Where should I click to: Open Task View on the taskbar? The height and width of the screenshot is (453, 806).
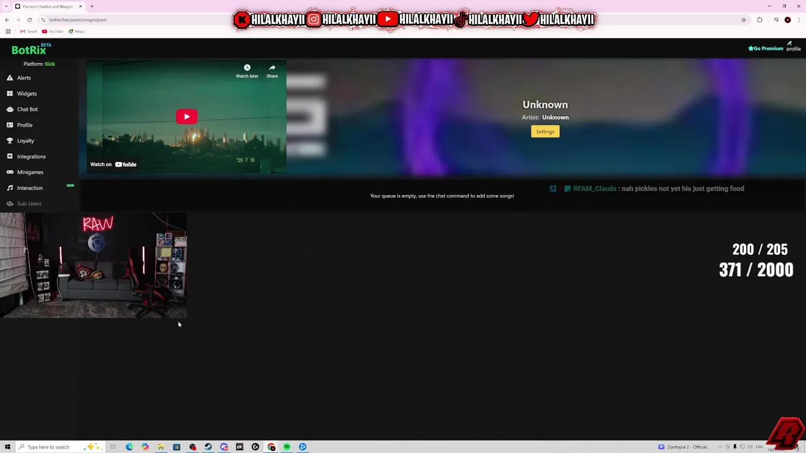coord(113,447)
